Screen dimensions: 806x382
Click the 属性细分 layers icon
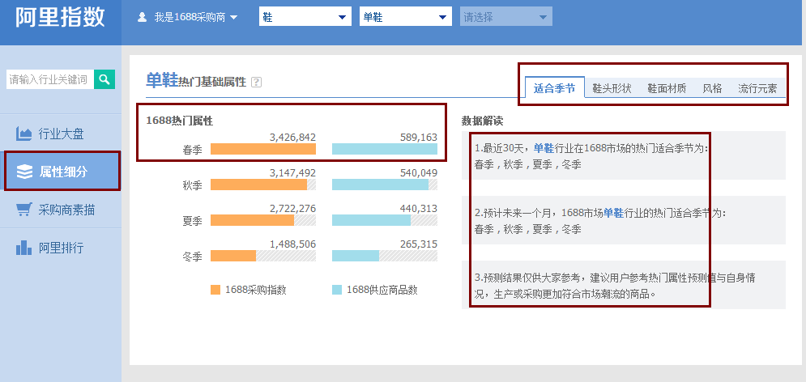[24, 172]
